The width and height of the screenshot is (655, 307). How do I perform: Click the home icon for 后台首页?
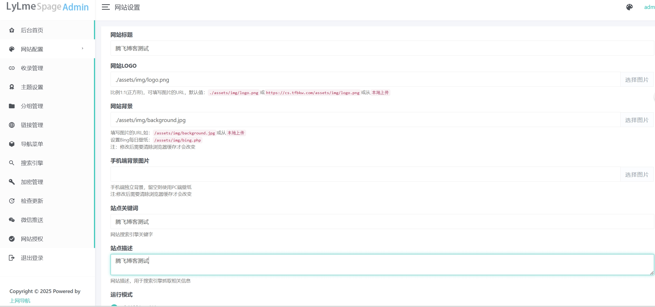pyautogui.click(x=12, y=30)
